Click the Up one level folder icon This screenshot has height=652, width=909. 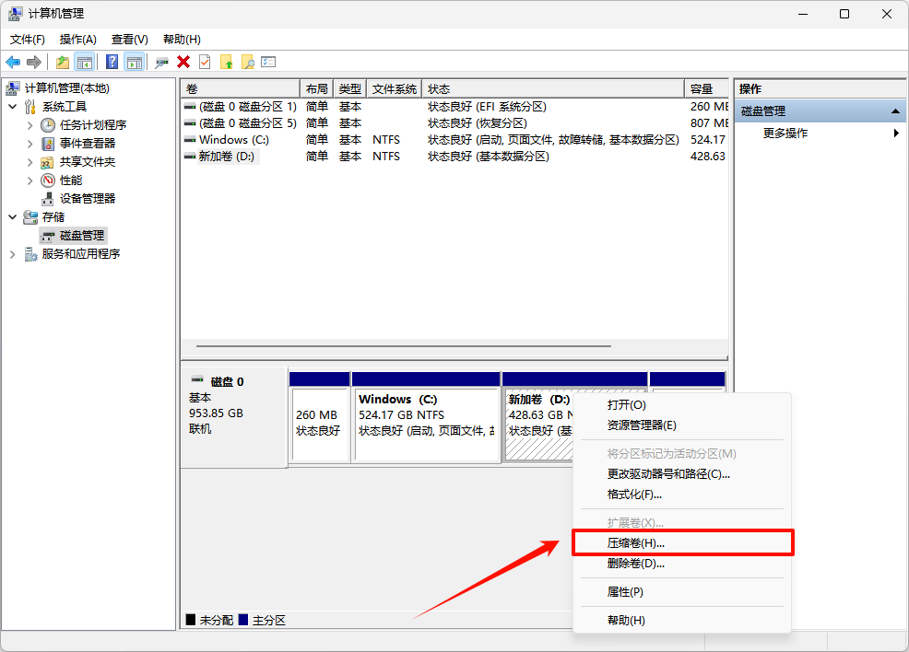(62, 62)
